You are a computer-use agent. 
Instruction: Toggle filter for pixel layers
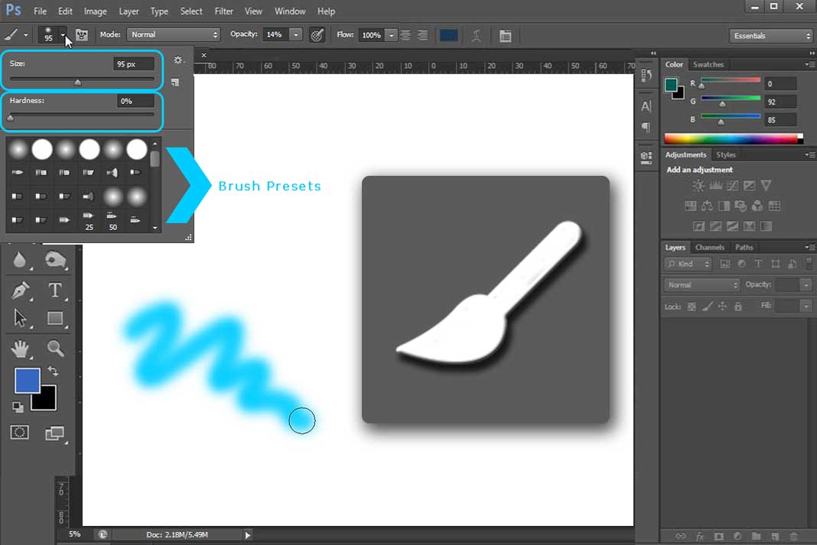(x=724, y=264)
